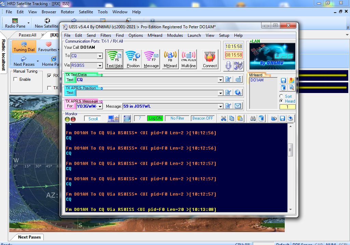Expand the To: CQ dropdown
Screen dimensions: 350x245
coord(100,56)
